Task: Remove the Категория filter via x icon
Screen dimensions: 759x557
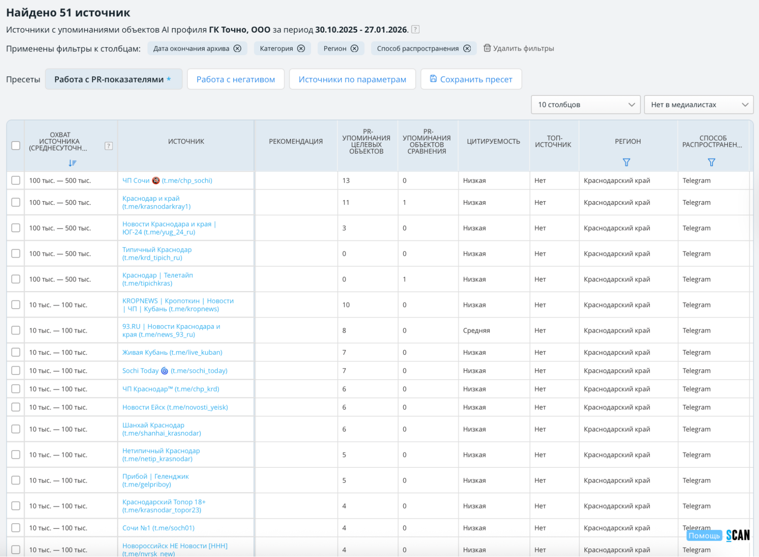Action: 301,49
